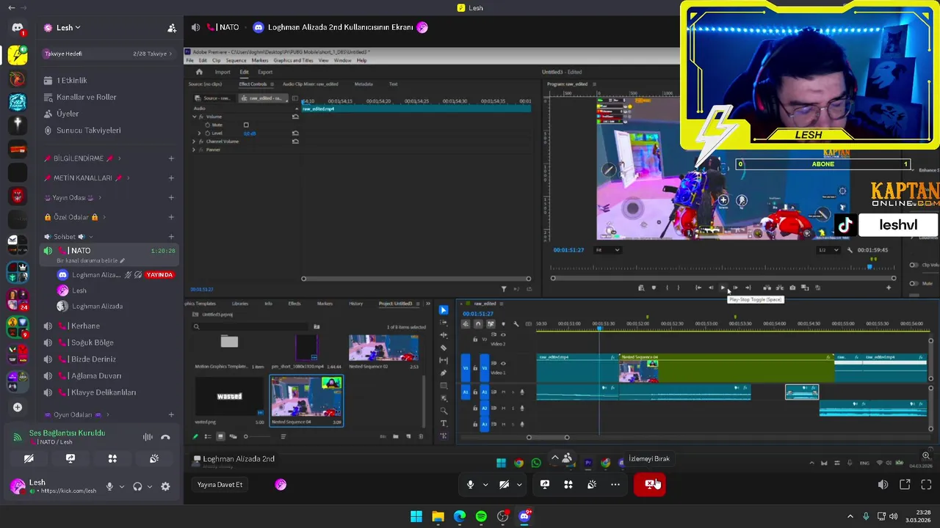Toggle the Mute checkbox in Effect Controls
This screenshot has width=940, height=528.
point(246,125)
